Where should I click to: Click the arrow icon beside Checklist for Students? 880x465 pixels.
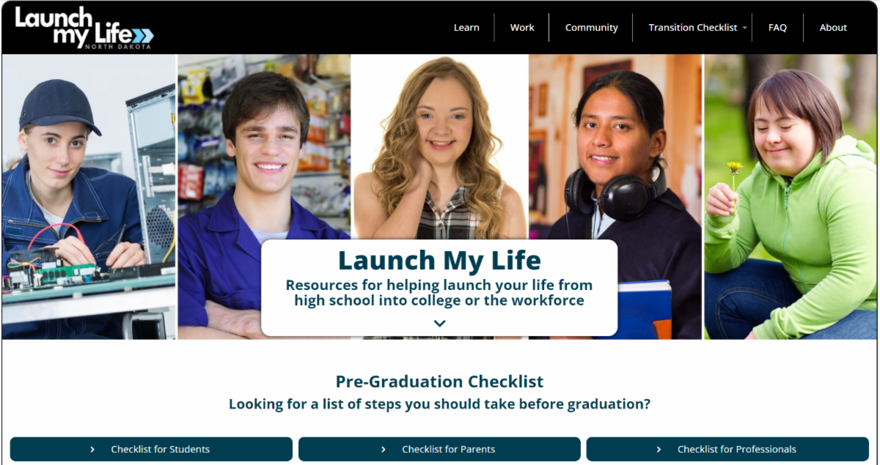92,450
